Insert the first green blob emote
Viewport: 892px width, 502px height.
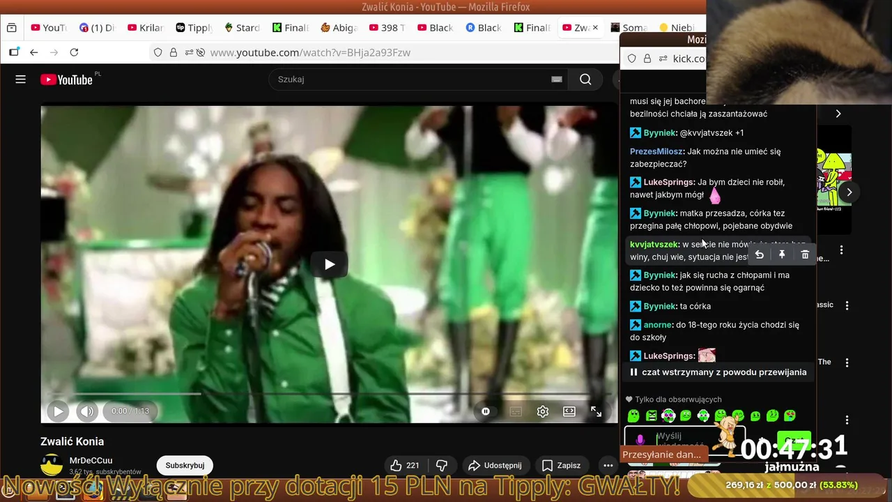[633, 416]
